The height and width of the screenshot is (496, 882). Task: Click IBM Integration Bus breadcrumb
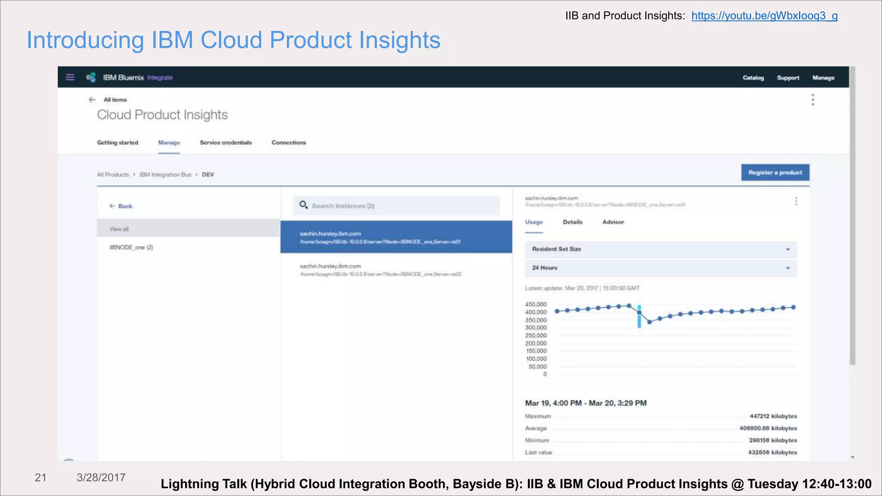tap(165, 174)
